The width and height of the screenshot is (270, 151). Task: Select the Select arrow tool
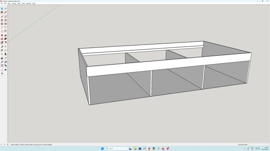click(2, 9)
